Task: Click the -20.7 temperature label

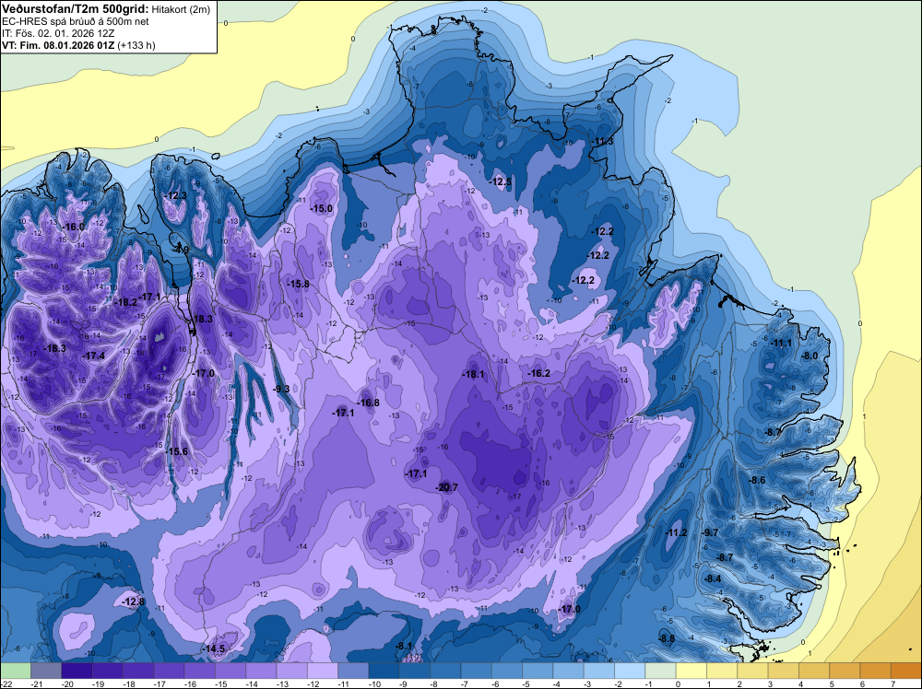Action: pos(446,487)
